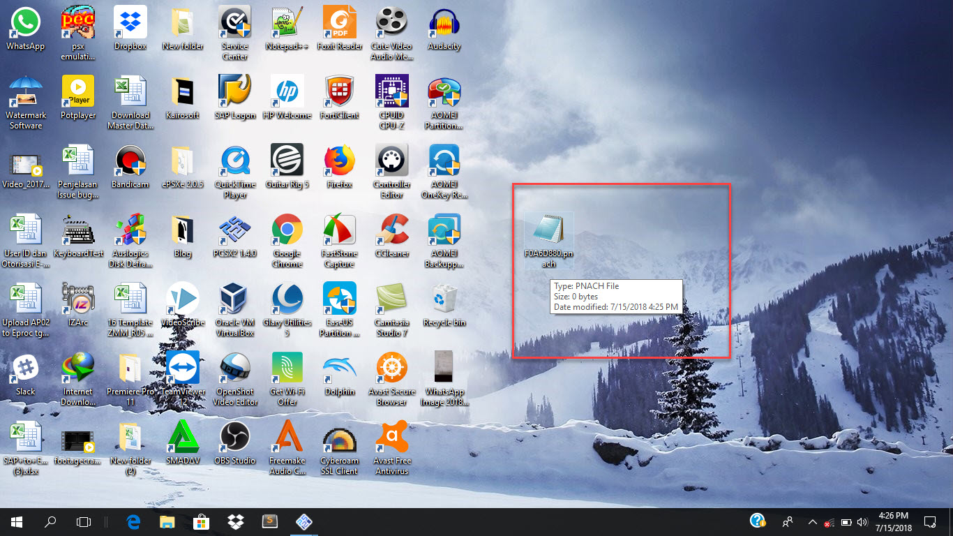The width and height of the screenshot is (953, 536).
Task: Click the Notepad++ shortcut icon
Action: pos(287,22)
